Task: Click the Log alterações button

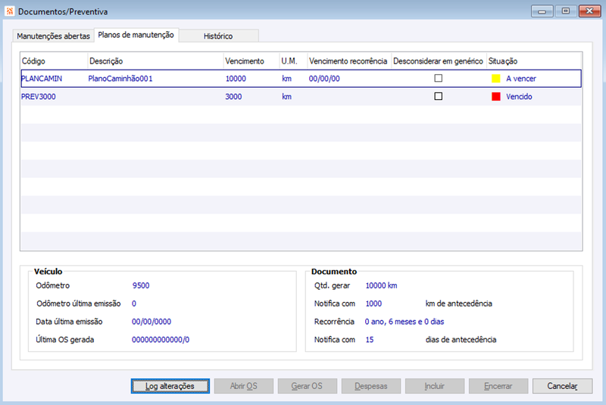Action: pyautogui.click(x=170, y=386)
